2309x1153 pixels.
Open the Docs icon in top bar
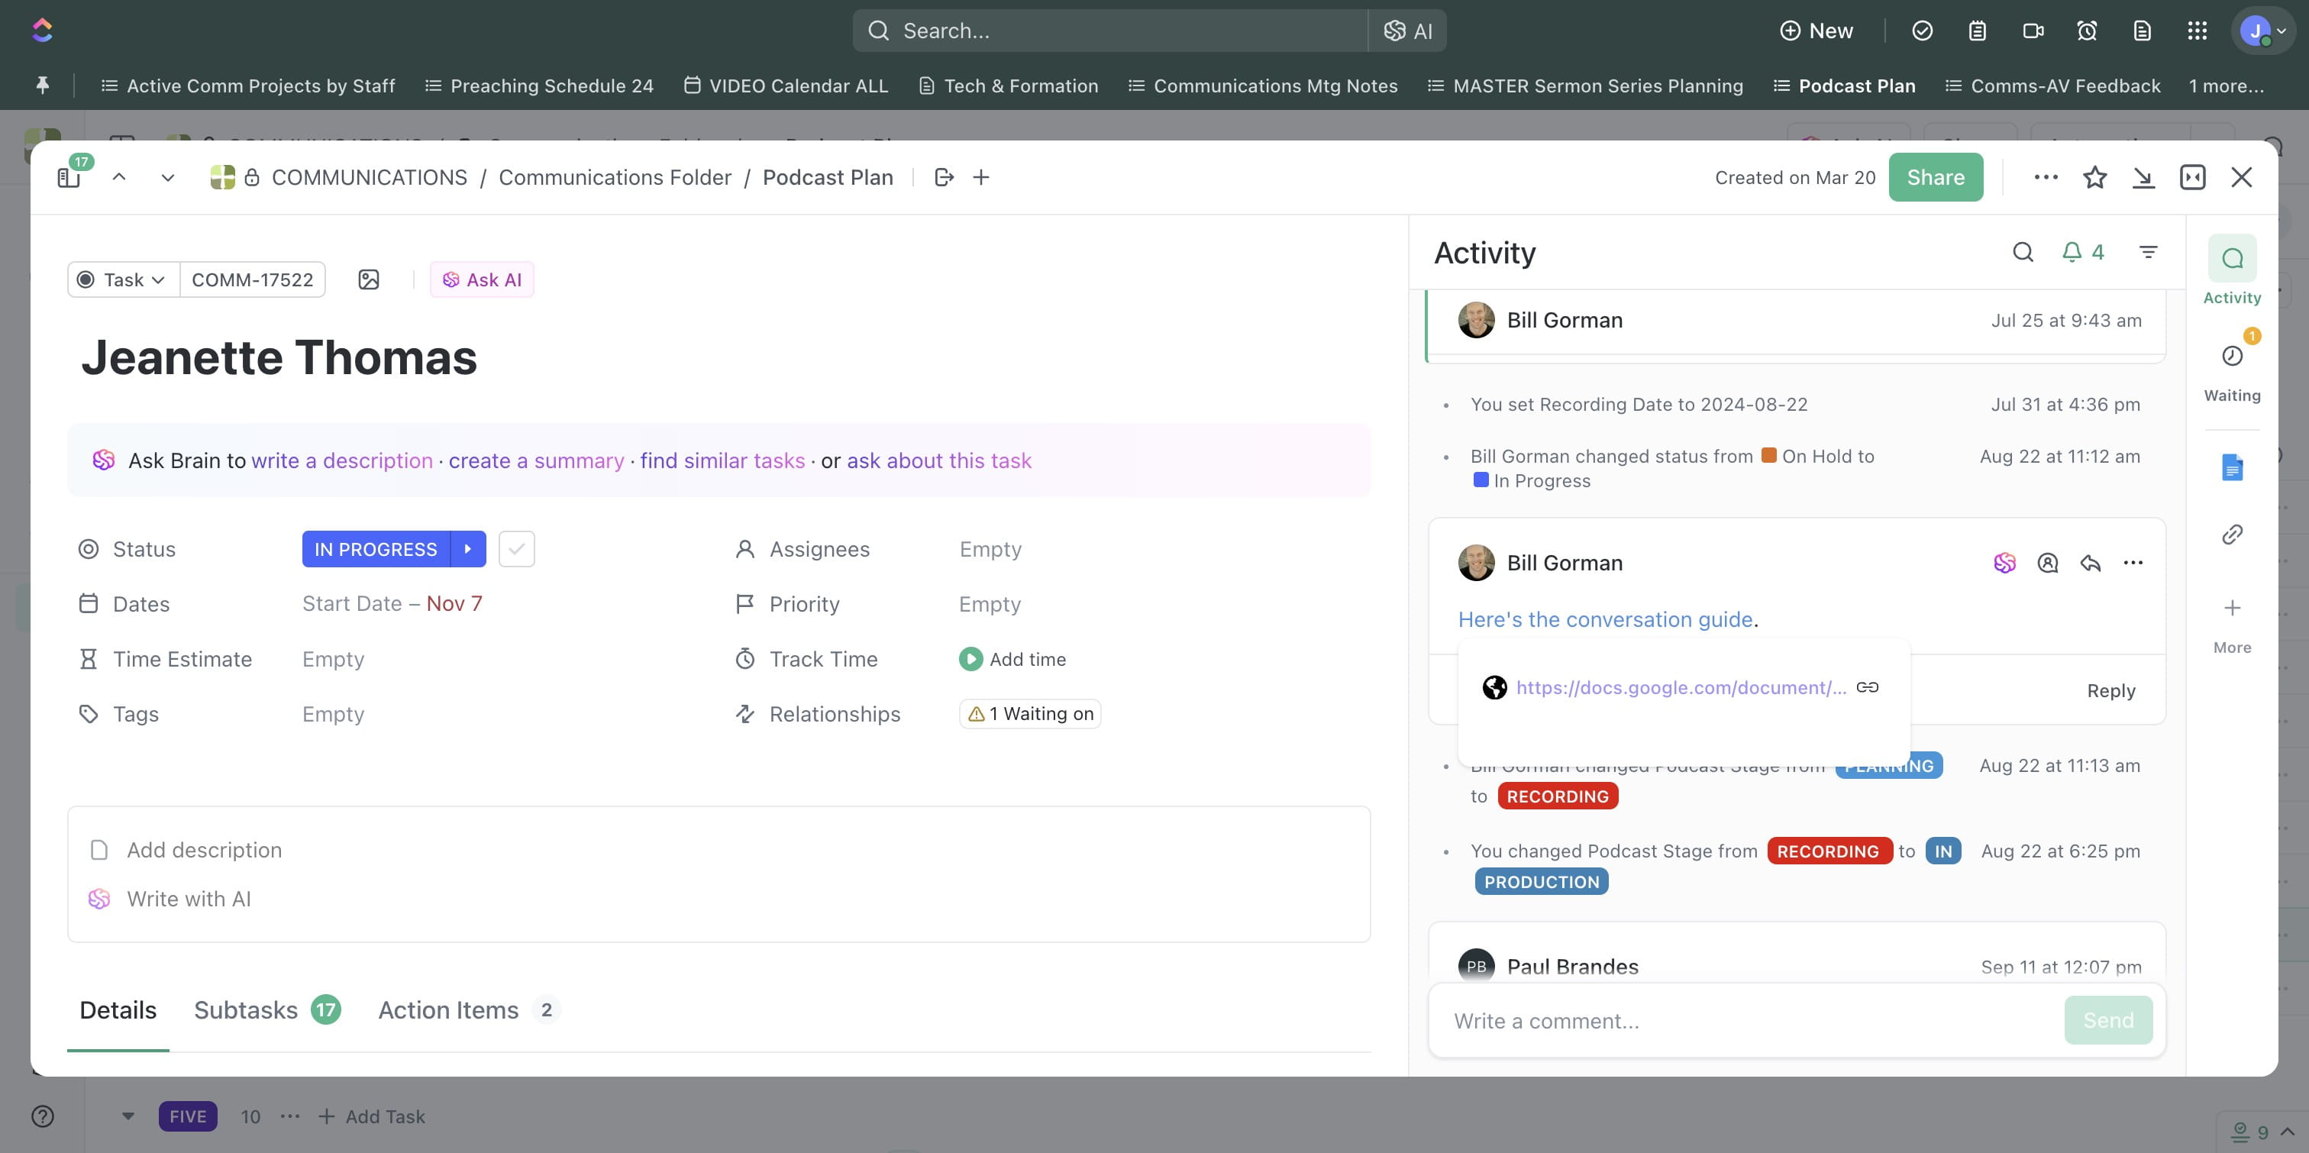2143,31
